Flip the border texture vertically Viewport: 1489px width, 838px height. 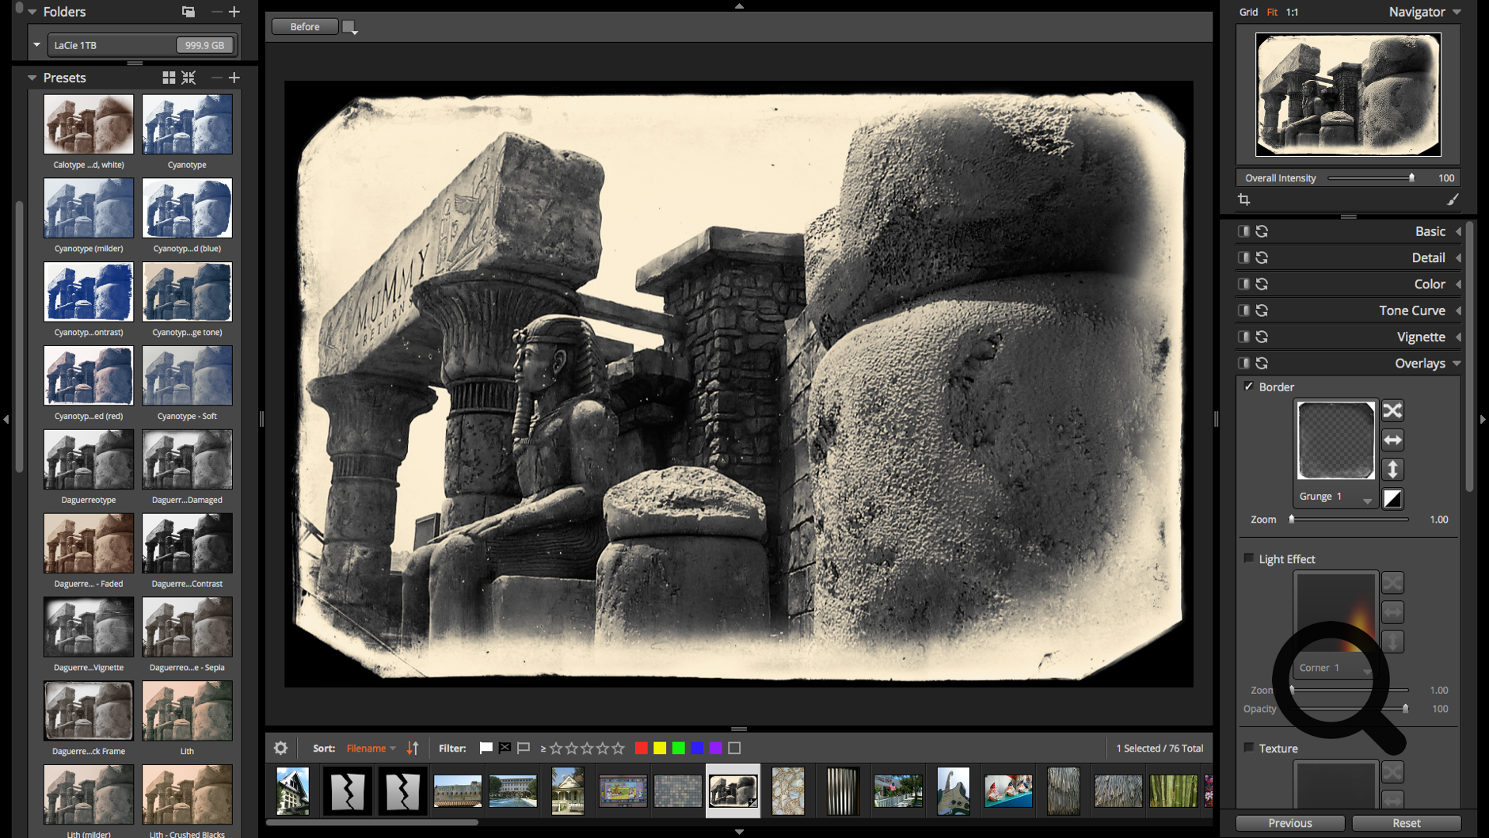point(1393,469)
